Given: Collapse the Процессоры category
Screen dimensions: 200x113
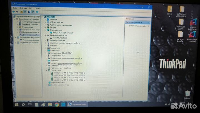Looking at the screenshot, I should [46, 70].
